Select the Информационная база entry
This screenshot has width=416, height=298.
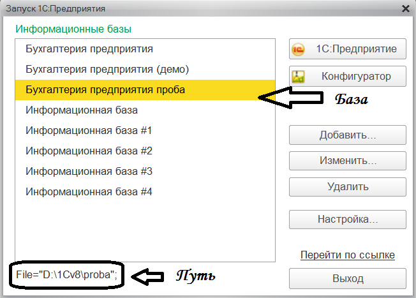pos(145,110)
